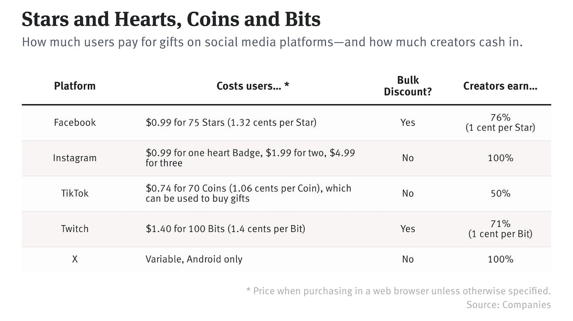This screenshot has width=573, height=321.
Task: Click the 'Stars and Hearts, Coins and Bits' title
Action: pyautogui.click(x=171, y=19)
